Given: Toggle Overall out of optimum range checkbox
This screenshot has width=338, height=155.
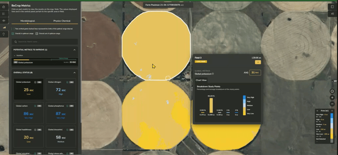Looking at the screenshot, I should [37, 33].
